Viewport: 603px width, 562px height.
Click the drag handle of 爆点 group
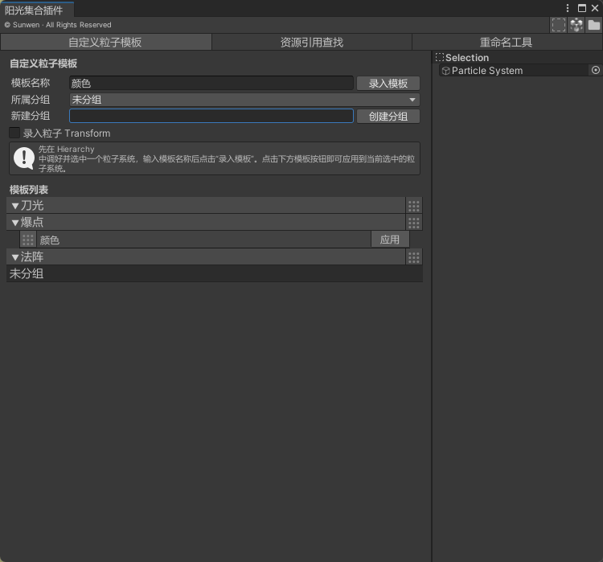click(x=414, y=223)
